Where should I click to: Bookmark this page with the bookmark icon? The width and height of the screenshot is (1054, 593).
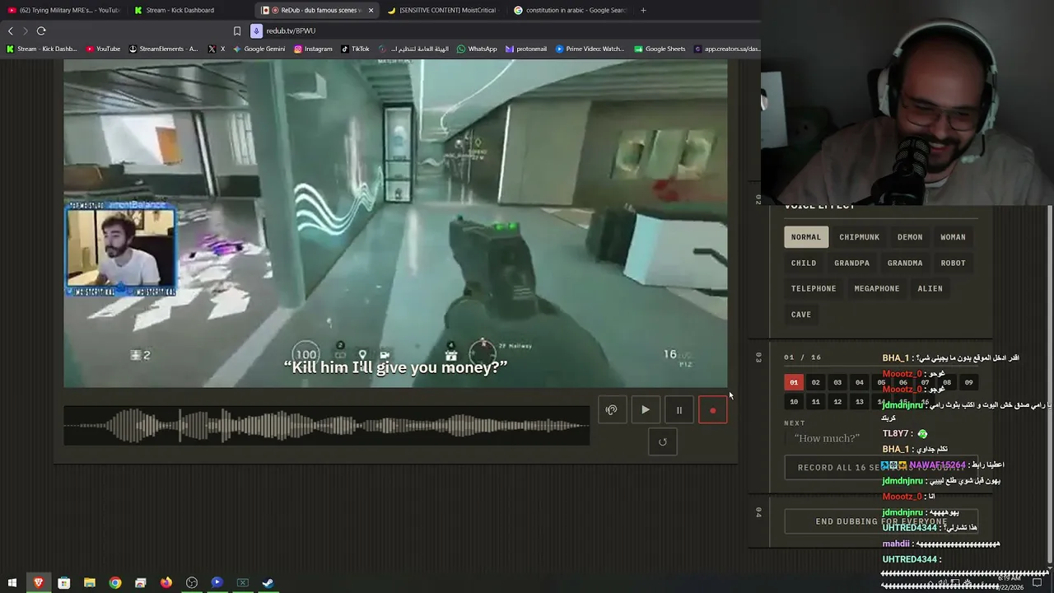pos(237,30)
